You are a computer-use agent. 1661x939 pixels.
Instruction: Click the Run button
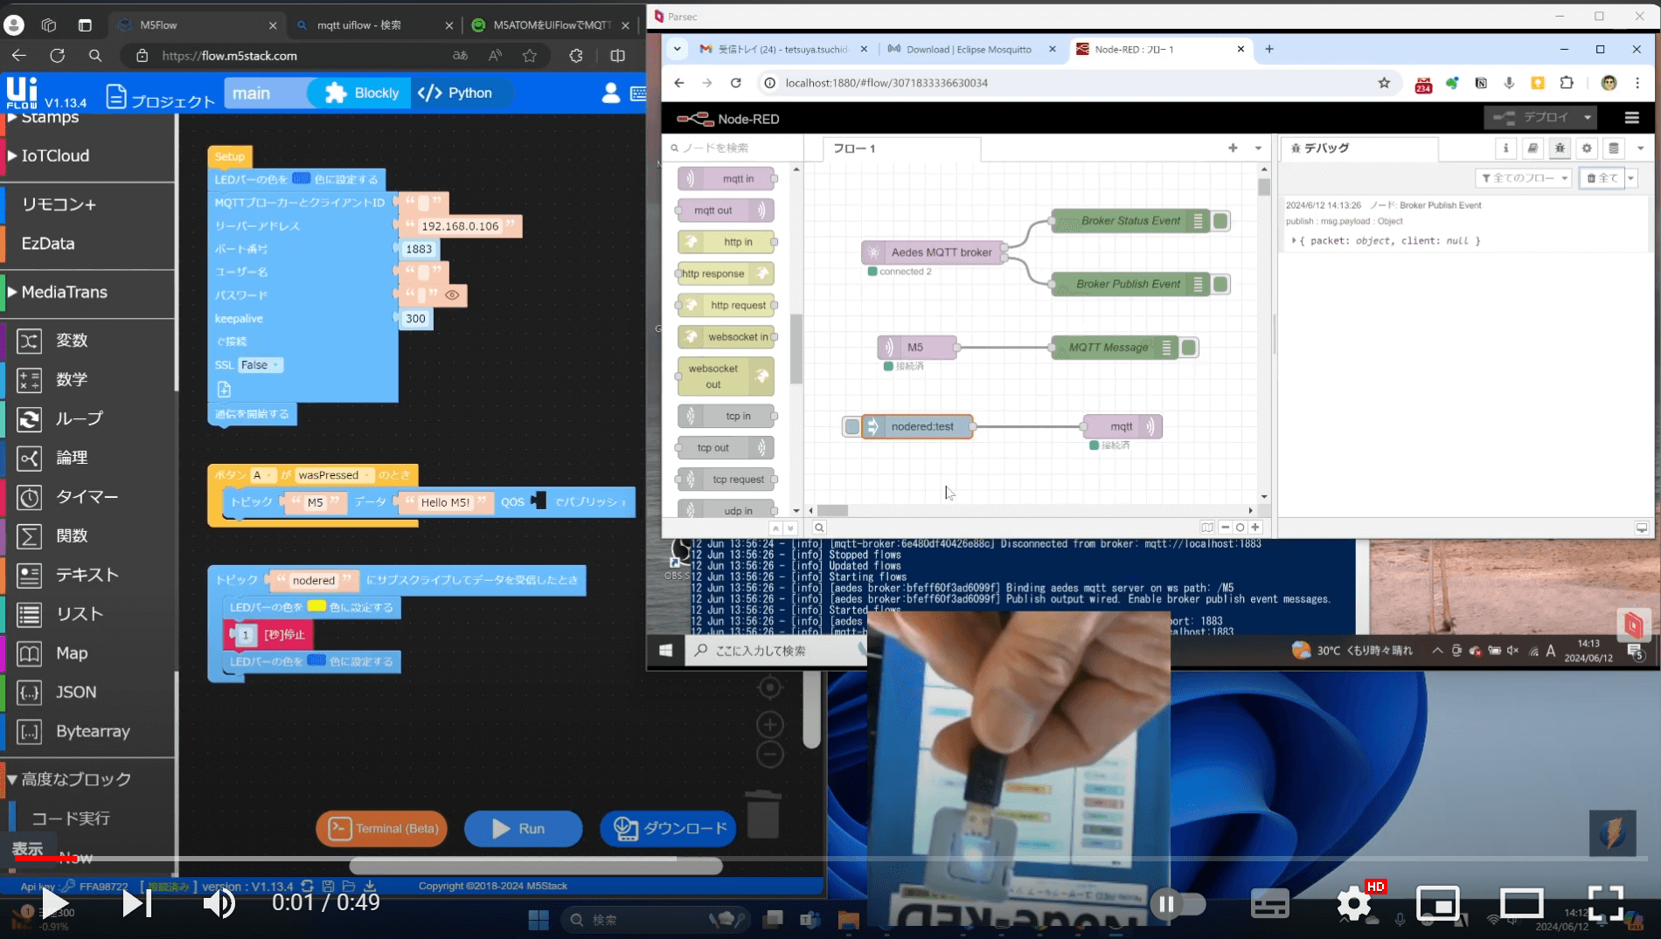[x=523, y=828]
